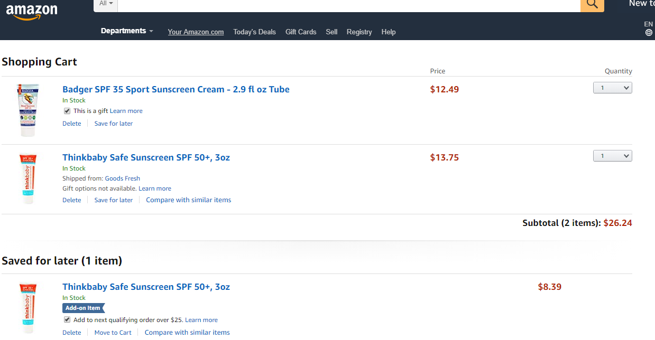Expand the Departments menu
Image resolution: width=655 pixels, height=340 pixels.
127,31
